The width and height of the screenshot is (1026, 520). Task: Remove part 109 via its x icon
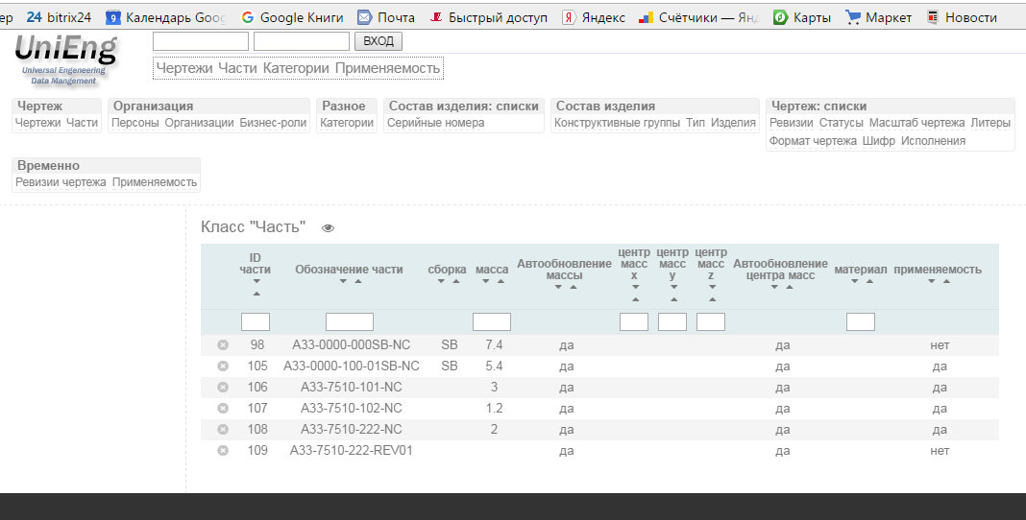pos(223,451)
